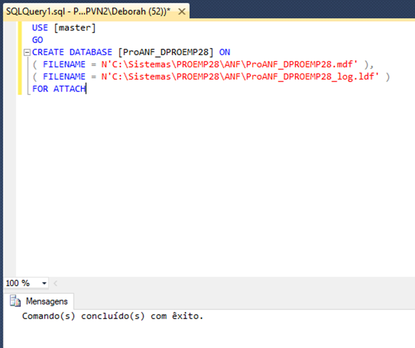The width and height of the screenshot is (415, 348).
Task: Click the CREATE keyword
Action: pyautogui.click(x=48, y=52)
